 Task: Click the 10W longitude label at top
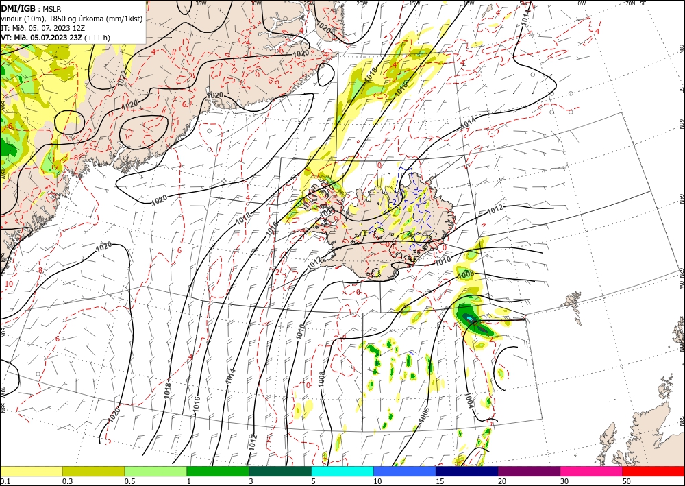(469, 3)
